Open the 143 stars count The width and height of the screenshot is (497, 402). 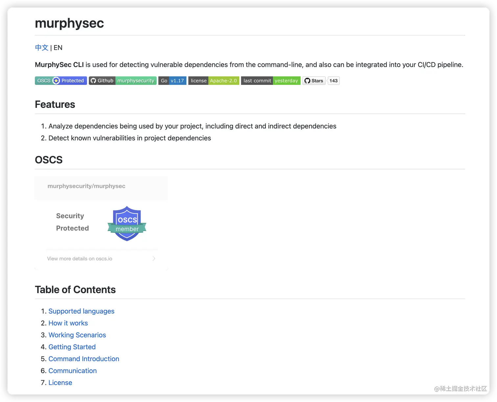tap(334, 81)
